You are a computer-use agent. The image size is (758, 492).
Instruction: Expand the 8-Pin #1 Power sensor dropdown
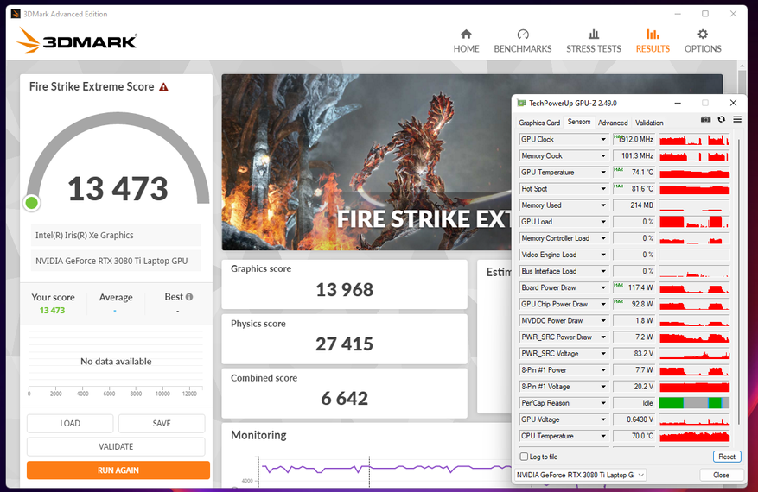click(603, 370)
